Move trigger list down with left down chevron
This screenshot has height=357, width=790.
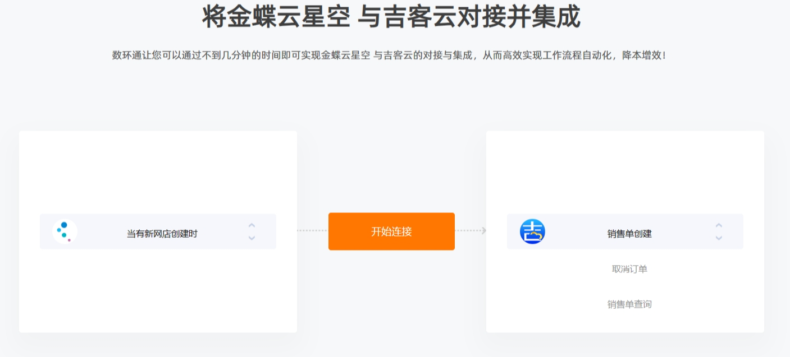[x=252, y=238]
